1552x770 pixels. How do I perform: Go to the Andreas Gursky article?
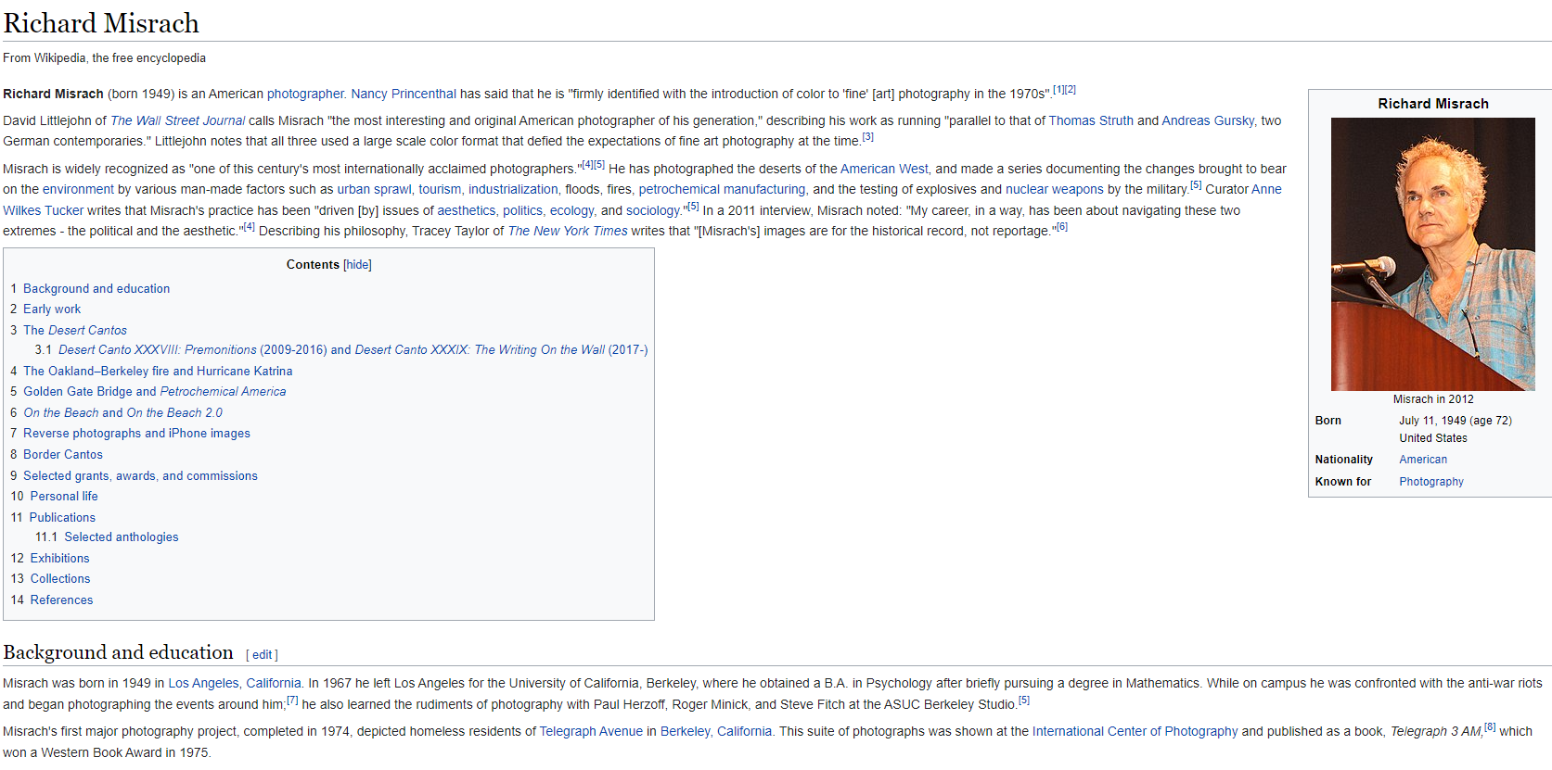(x=1208, y=120)
